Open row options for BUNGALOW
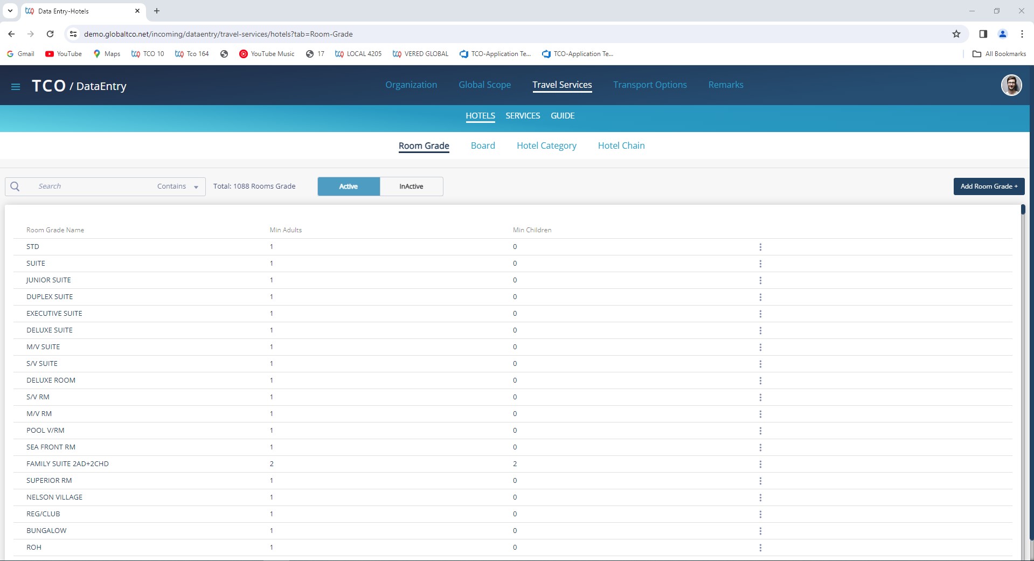This screenshot has height=561, width=1034. click(760, 531)
